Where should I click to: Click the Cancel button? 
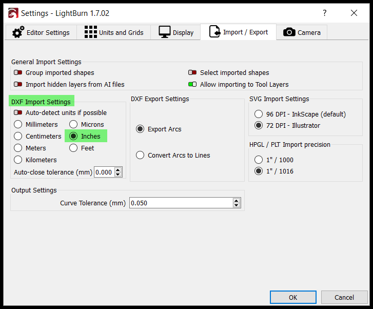coord(344,297)
